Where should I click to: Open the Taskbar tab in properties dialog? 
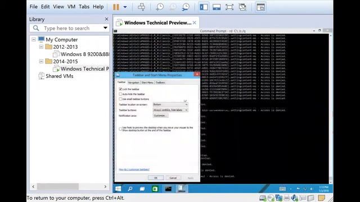click(x=121, y=82)
